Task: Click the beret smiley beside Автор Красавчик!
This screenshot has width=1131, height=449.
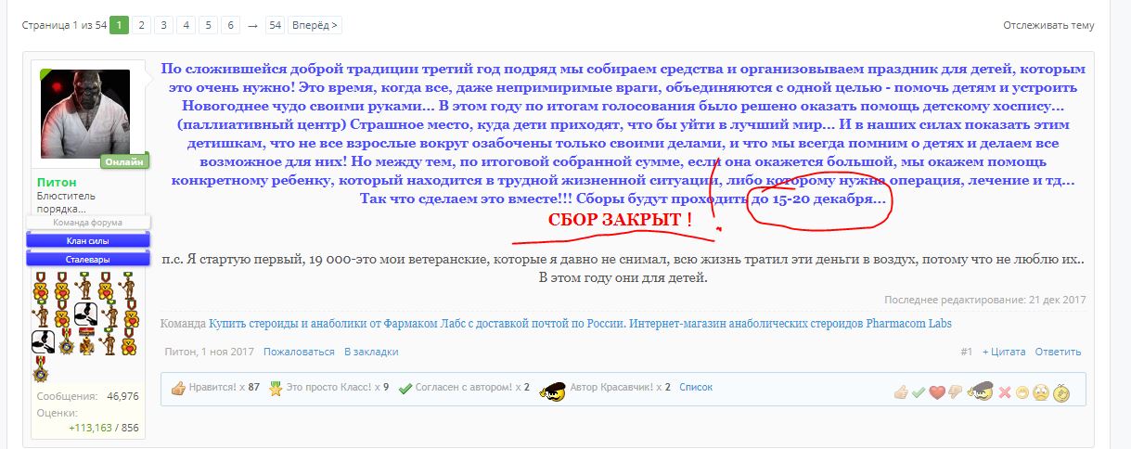Action: [553, 390]
